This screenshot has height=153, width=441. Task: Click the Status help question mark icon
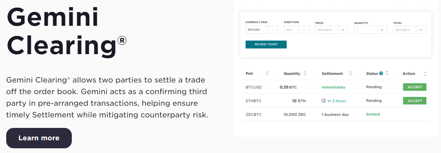point(381,73)
